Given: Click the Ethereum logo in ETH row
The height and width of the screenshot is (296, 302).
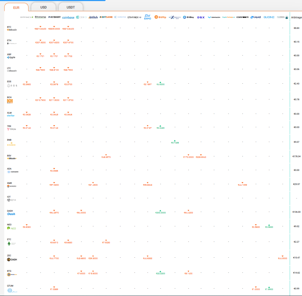Looking at the screenshot, I should tap(12, 44).
